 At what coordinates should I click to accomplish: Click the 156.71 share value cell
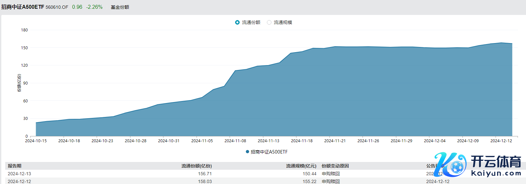[x=205, y=174]
